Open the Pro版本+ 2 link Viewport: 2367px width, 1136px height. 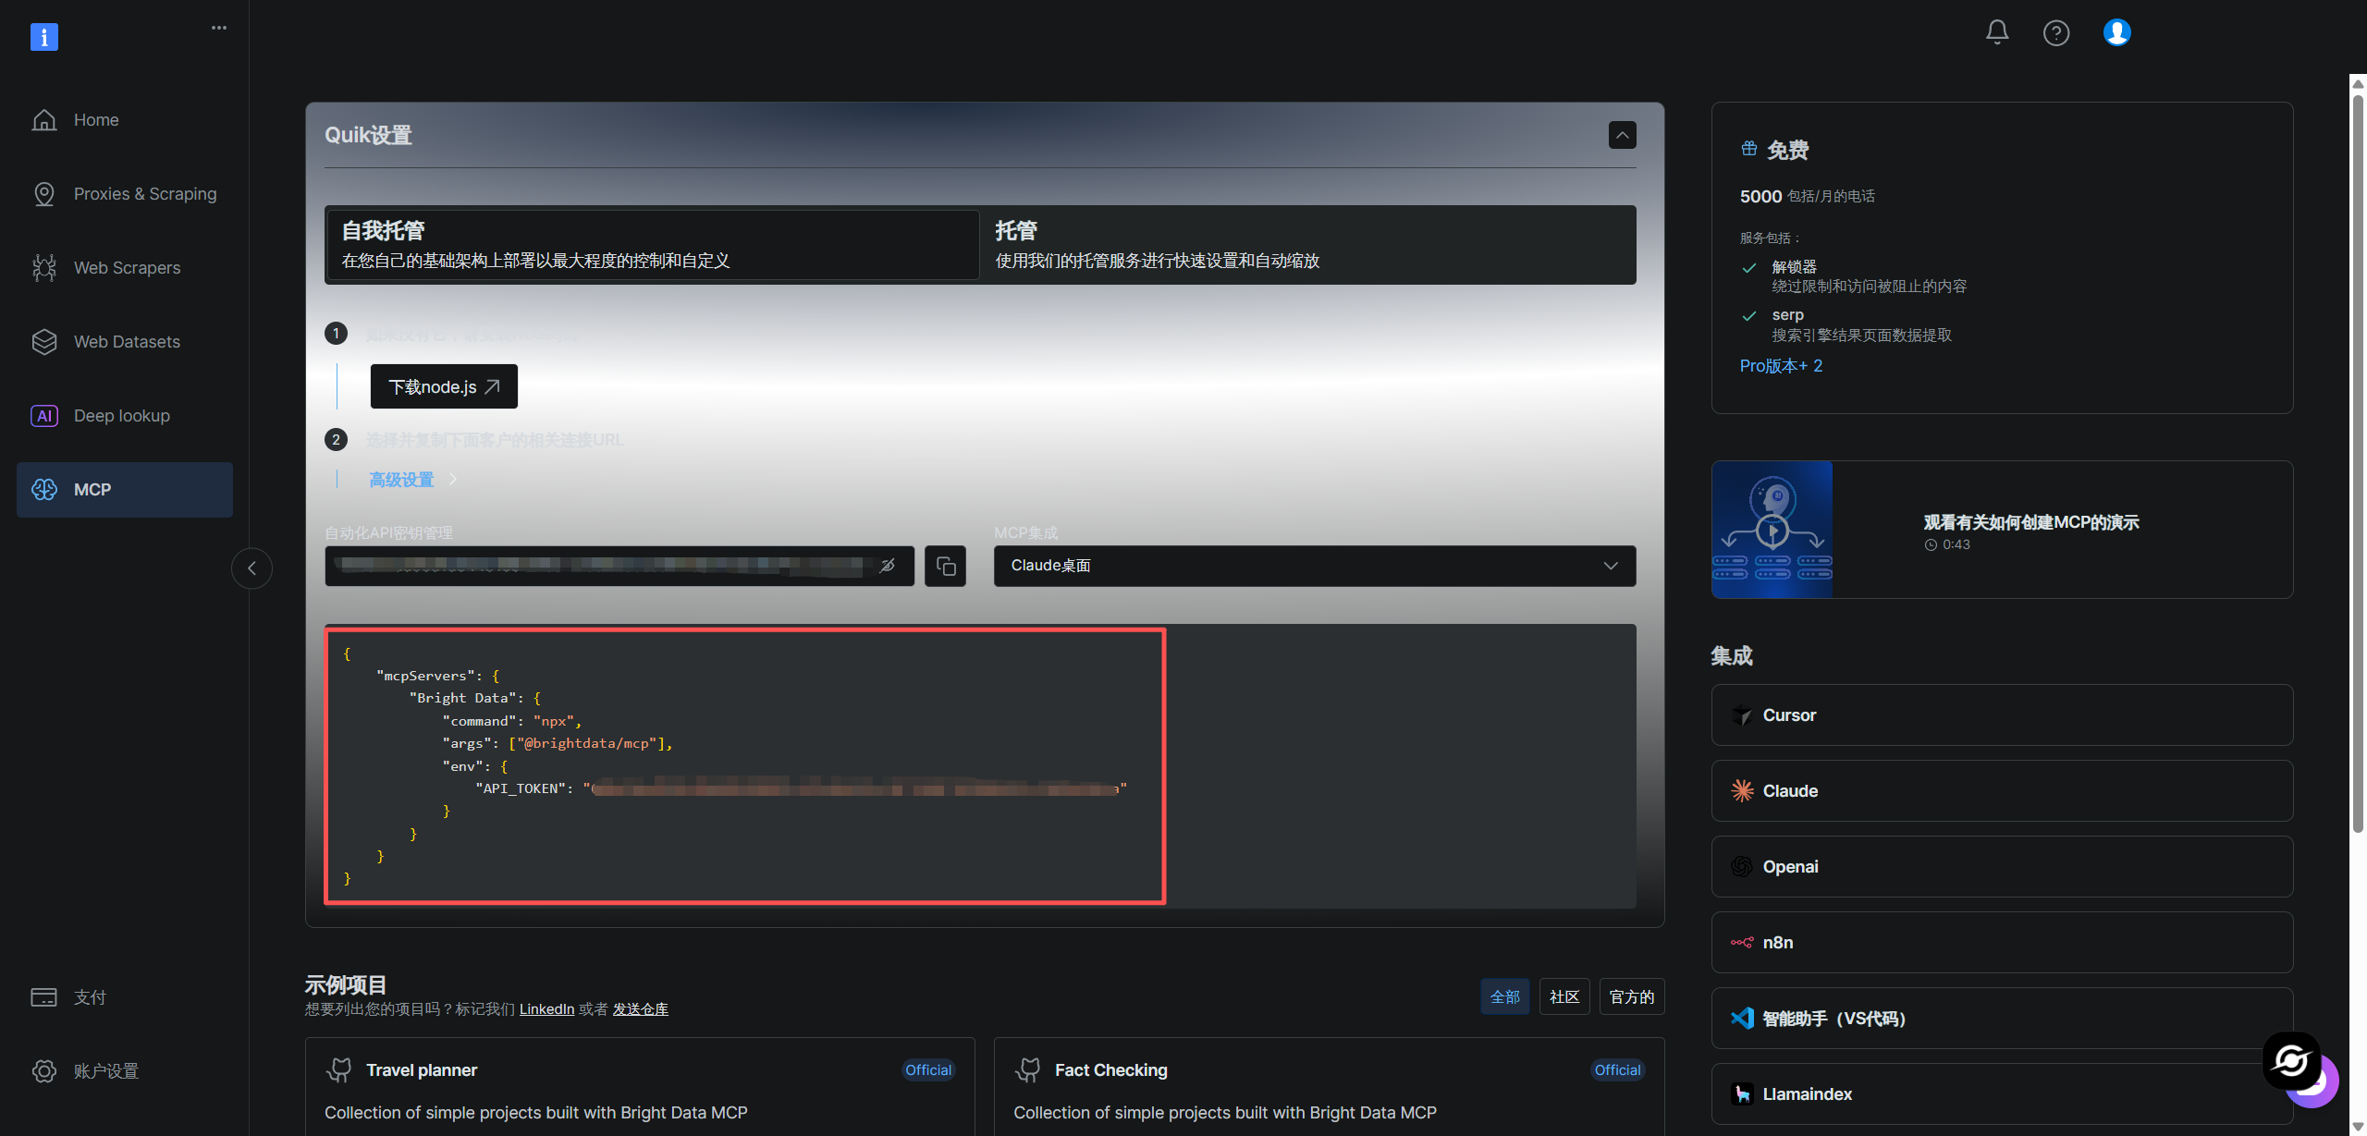1781,366
